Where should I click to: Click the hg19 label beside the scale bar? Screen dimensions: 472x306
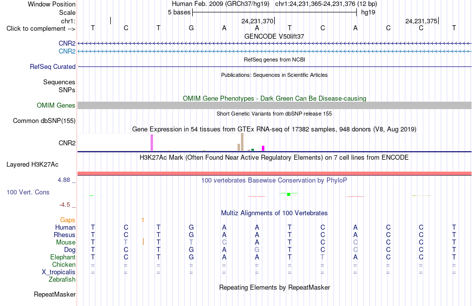click(368, 12)
